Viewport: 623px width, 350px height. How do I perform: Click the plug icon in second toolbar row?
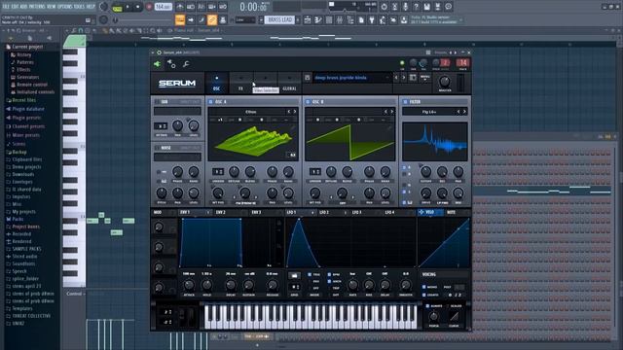pyautogui.click(x=372, y=19)
